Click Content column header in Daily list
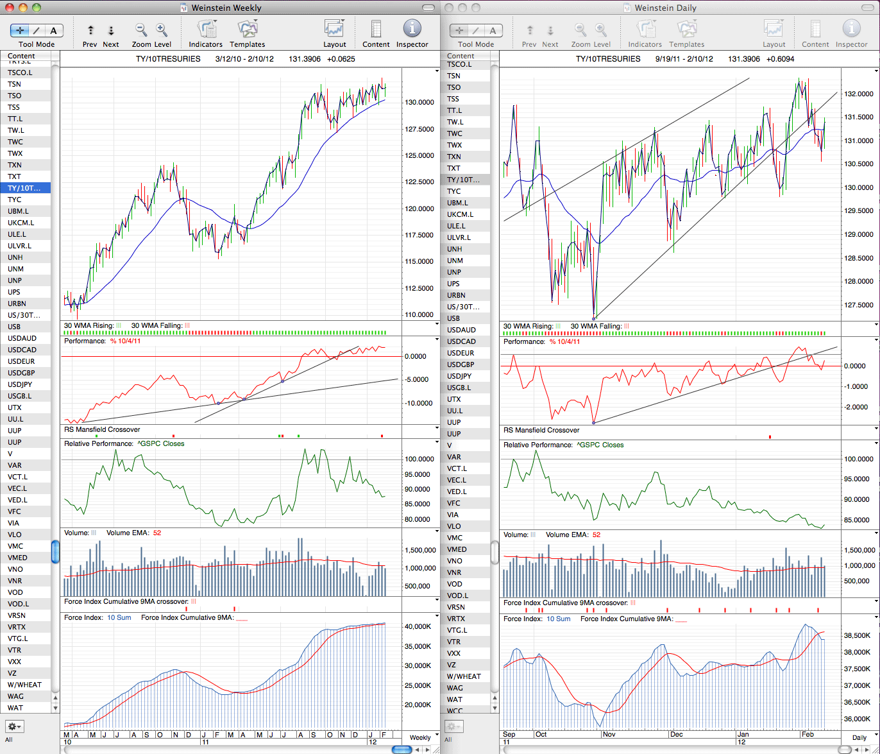Screen dimensions: 880x754 tap(465, 56)
